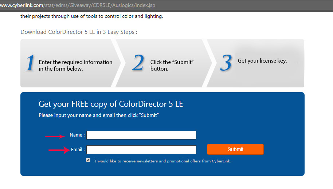
Task: Click the cyberlink.com URL in address bar
Action: 78,5
